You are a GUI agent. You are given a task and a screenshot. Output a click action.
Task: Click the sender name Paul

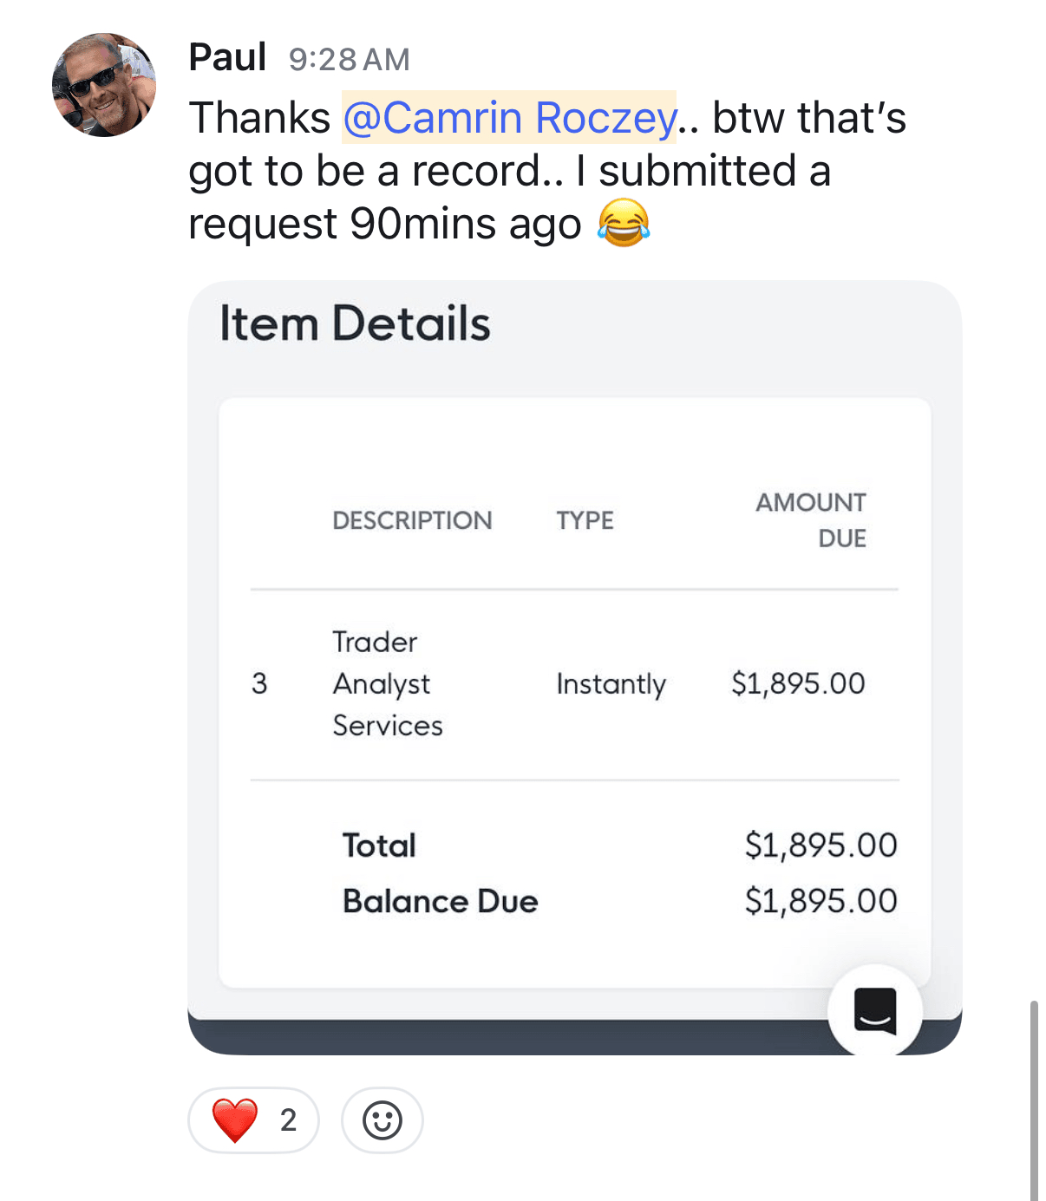tap(227, 57)
